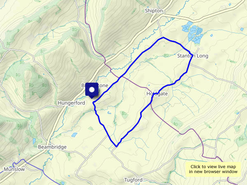Viewport: 247px width, 185px height.
Task: Click the blue route's southern corner point
Action: pos(117,146)
